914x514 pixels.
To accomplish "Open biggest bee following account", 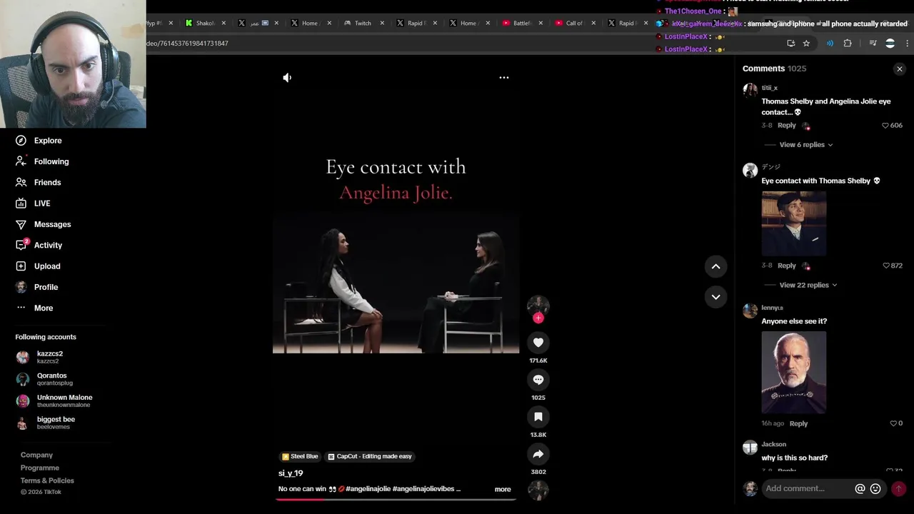I will point(56,423).
